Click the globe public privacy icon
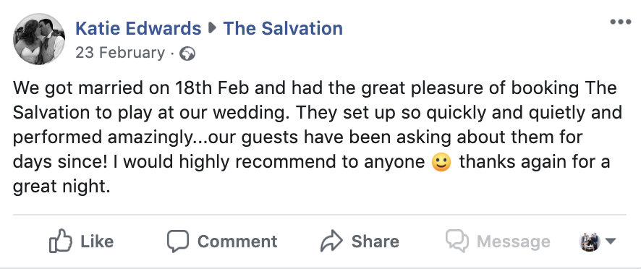The image size is (641, 269). coord(187,54)
